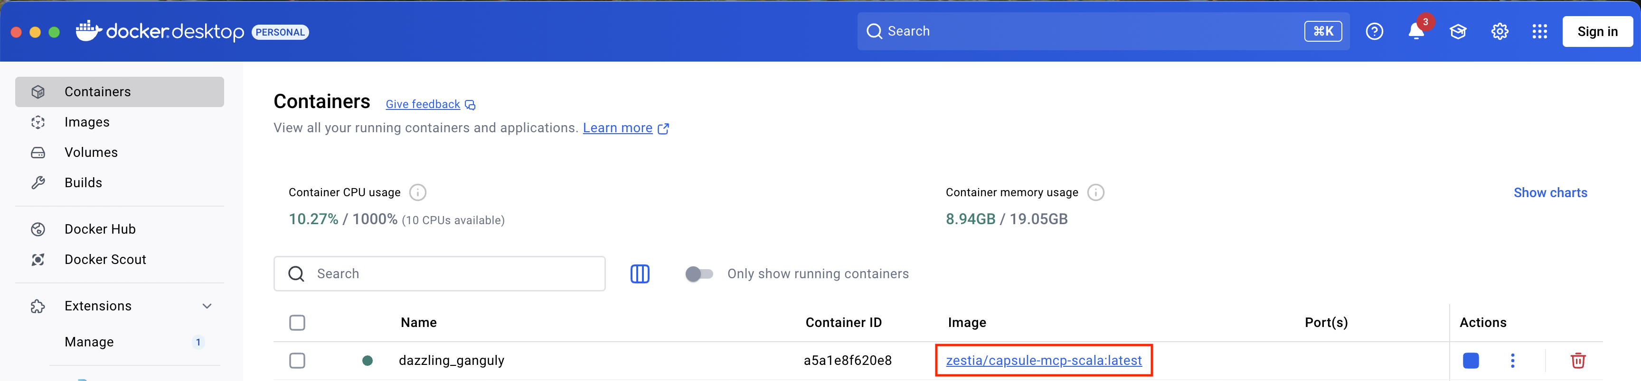Image resolution: width=1641 pixels, height=381 pixels.
Task: Open the zestia/capsule-mcp-scala:latest image link
Action: tap(1044, 361)
